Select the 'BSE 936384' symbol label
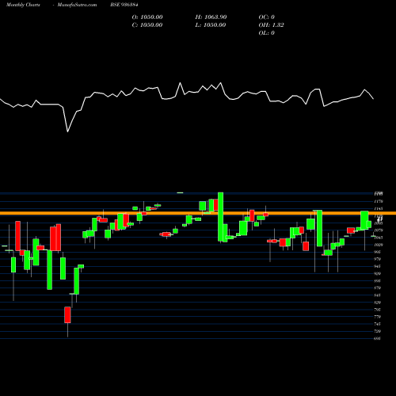The height and width of the screenshot is (396, 396). coord(124,5)
